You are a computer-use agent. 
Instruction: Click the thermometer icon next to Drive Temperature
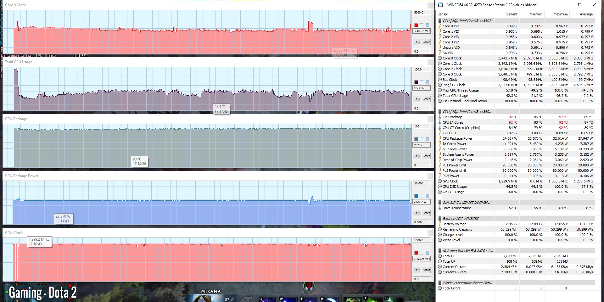(440, 208)
